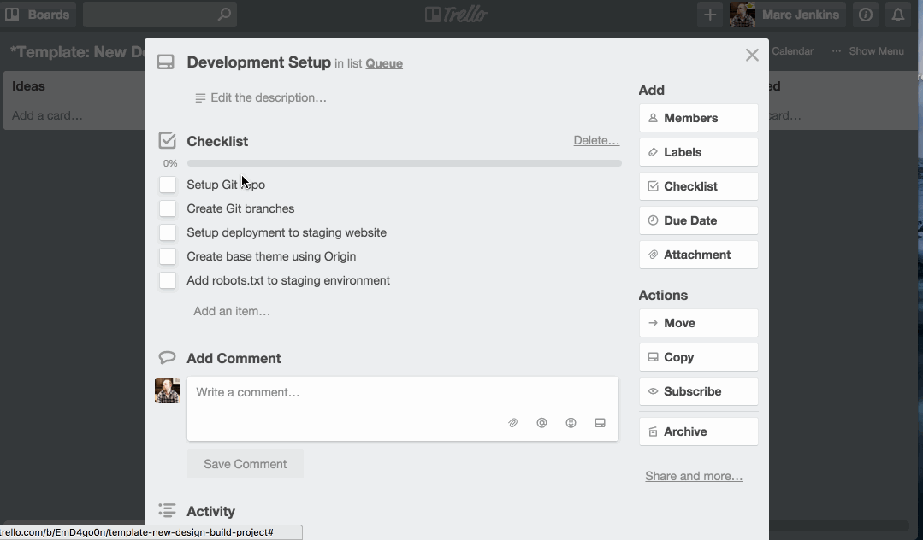
Task: Click the plus create icon in header
Action: point(710,15)
